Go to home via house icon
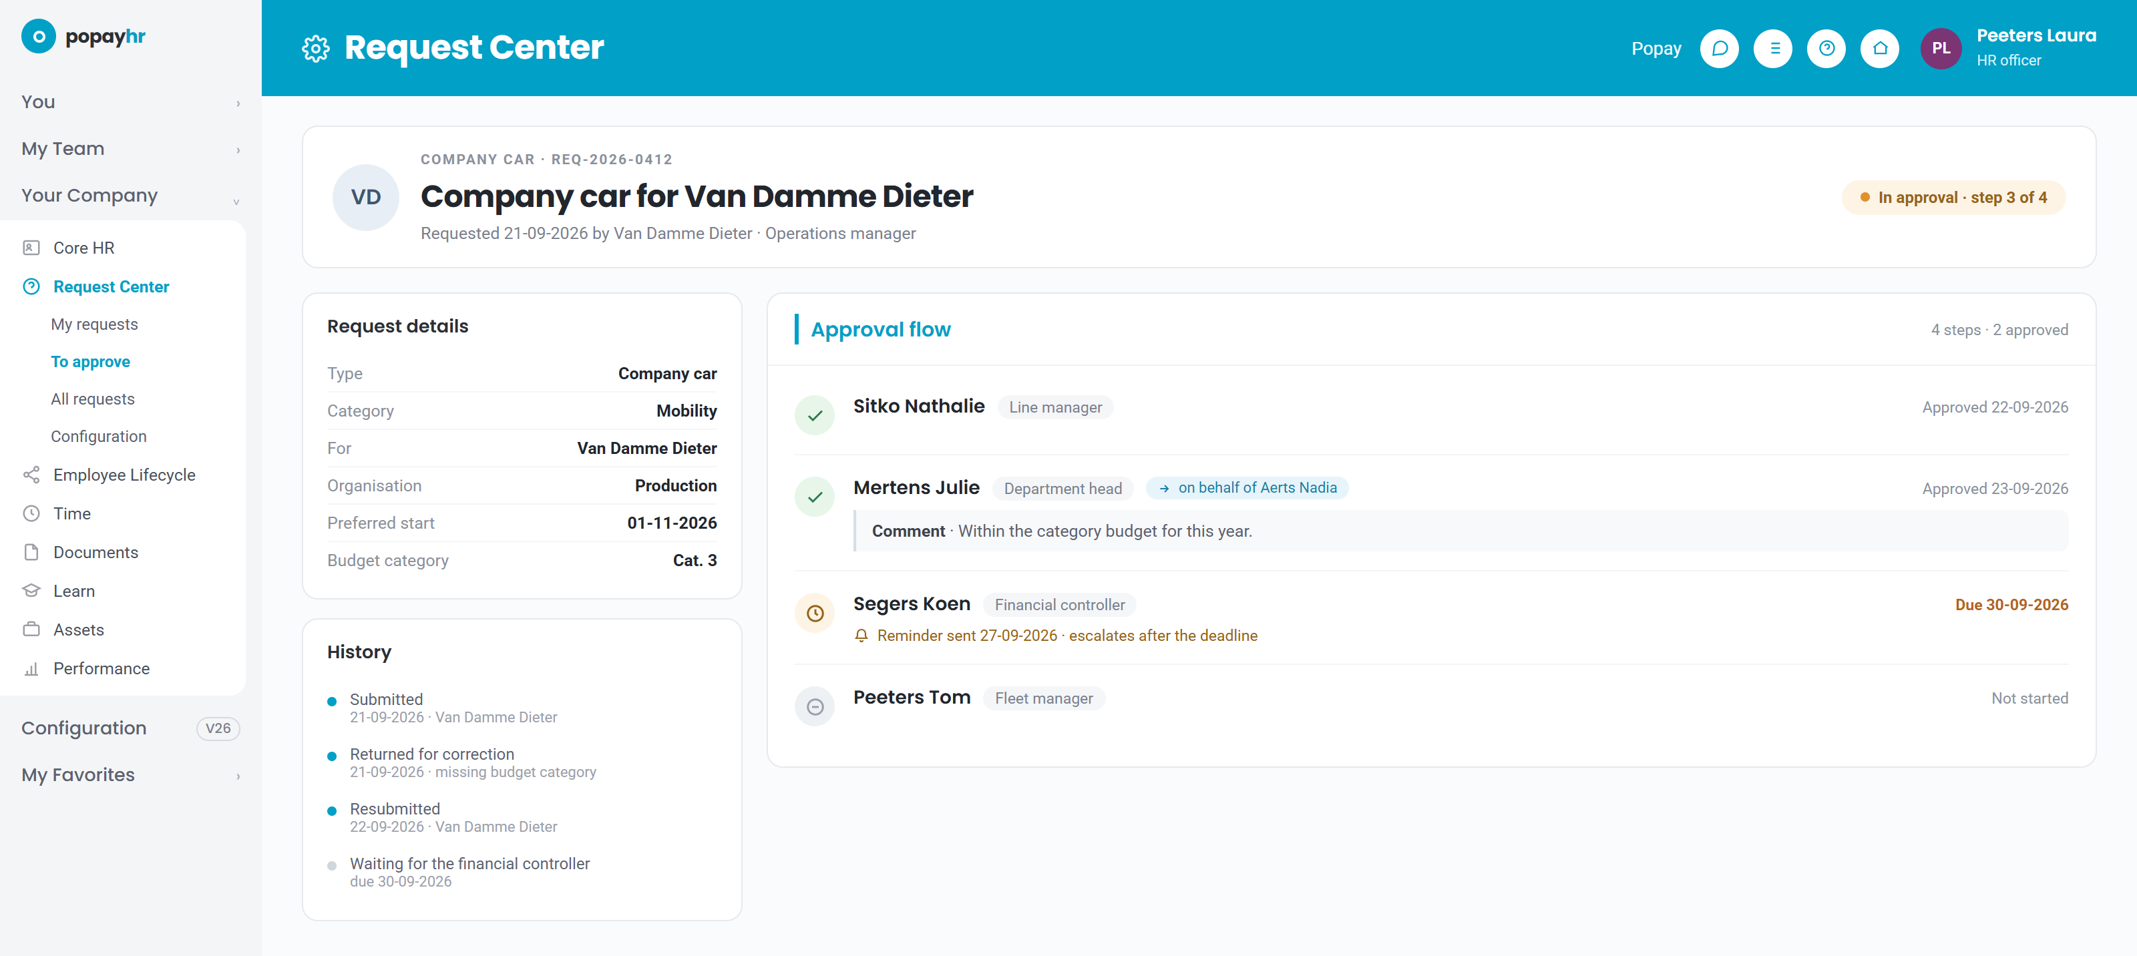 (1880, 48)
